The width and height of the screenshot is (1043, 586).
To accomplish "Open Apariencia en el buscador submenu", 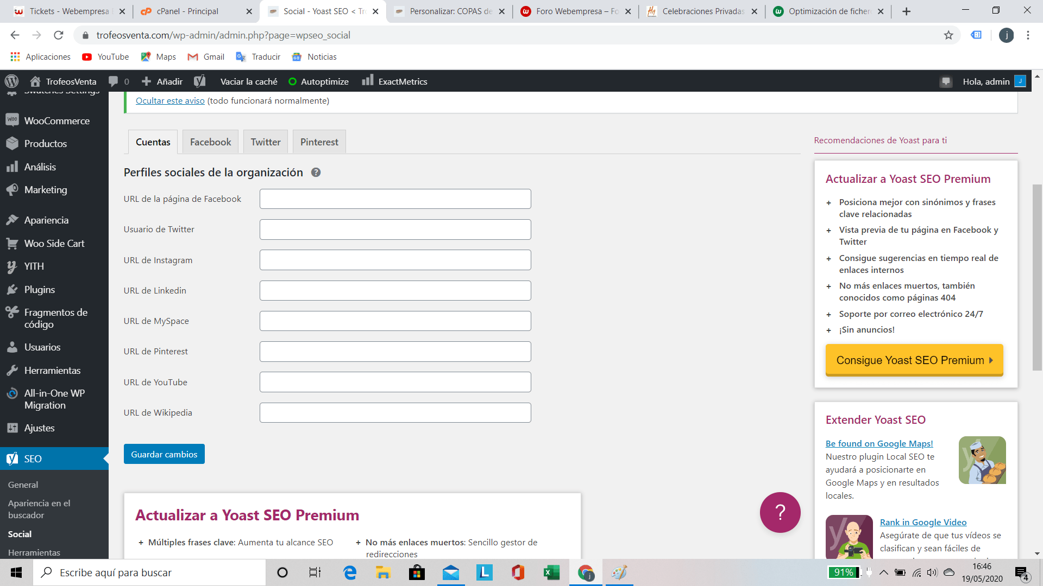I will coord(39,509).
